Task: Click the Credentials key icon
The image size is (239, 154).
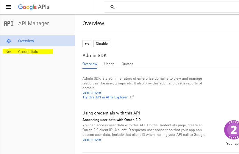Action: (9, 52)
